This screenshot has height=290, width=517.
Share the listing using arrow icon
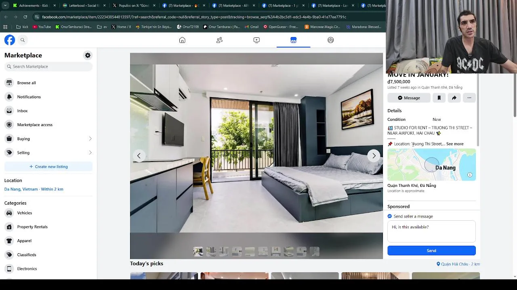(454, 98)
